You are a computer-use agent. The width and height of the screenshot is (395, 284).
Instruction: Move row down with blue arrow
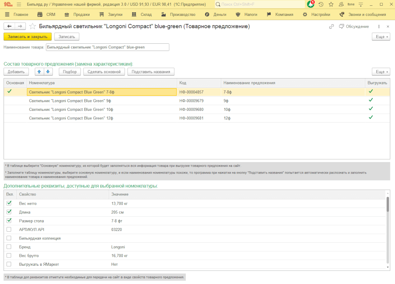[48, 72]
